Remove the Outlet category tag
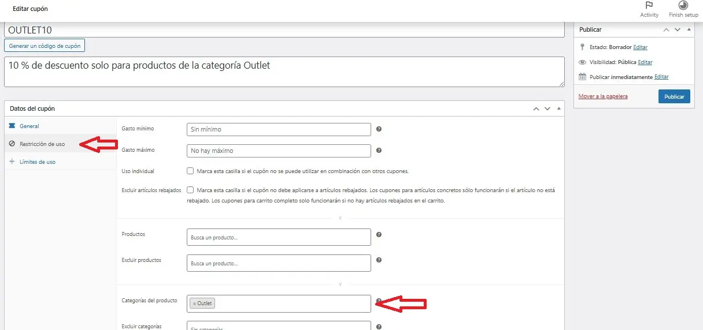The width and height of the screenshot is (703, 330). coord(194,303)
